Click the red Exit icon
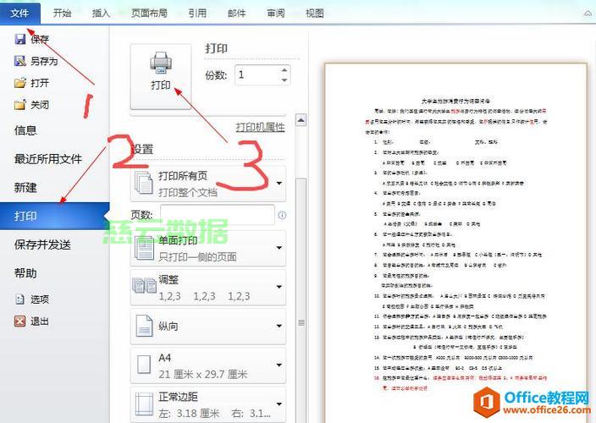 tap(20, 321)
